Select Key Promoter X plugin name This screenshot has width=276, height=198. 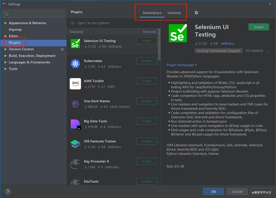[96, 161]
